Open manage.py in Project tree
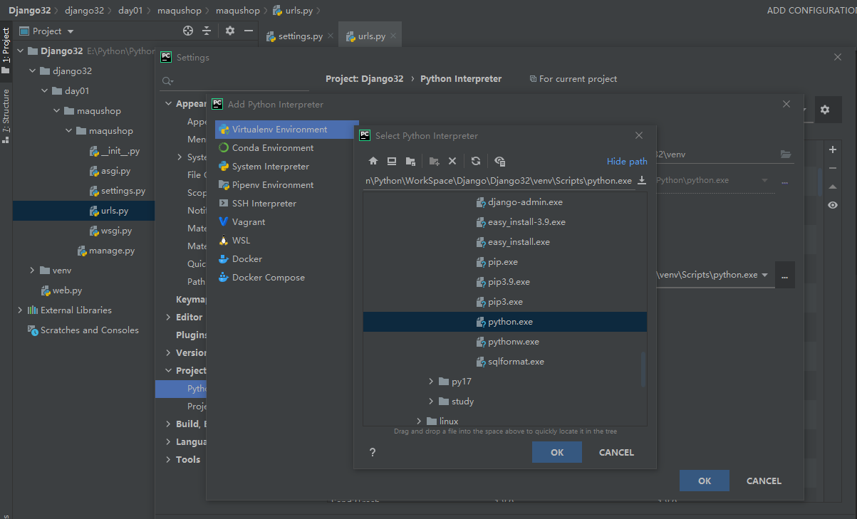Image resolution: width=857 pixels, height=519 pixels. point(105,251)
